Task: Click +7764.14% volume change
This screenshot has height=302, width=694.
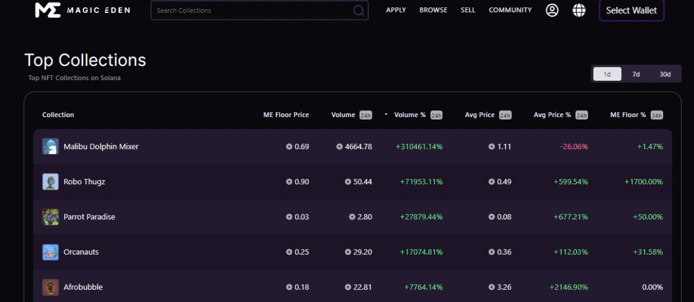Action: pos(424,287)
